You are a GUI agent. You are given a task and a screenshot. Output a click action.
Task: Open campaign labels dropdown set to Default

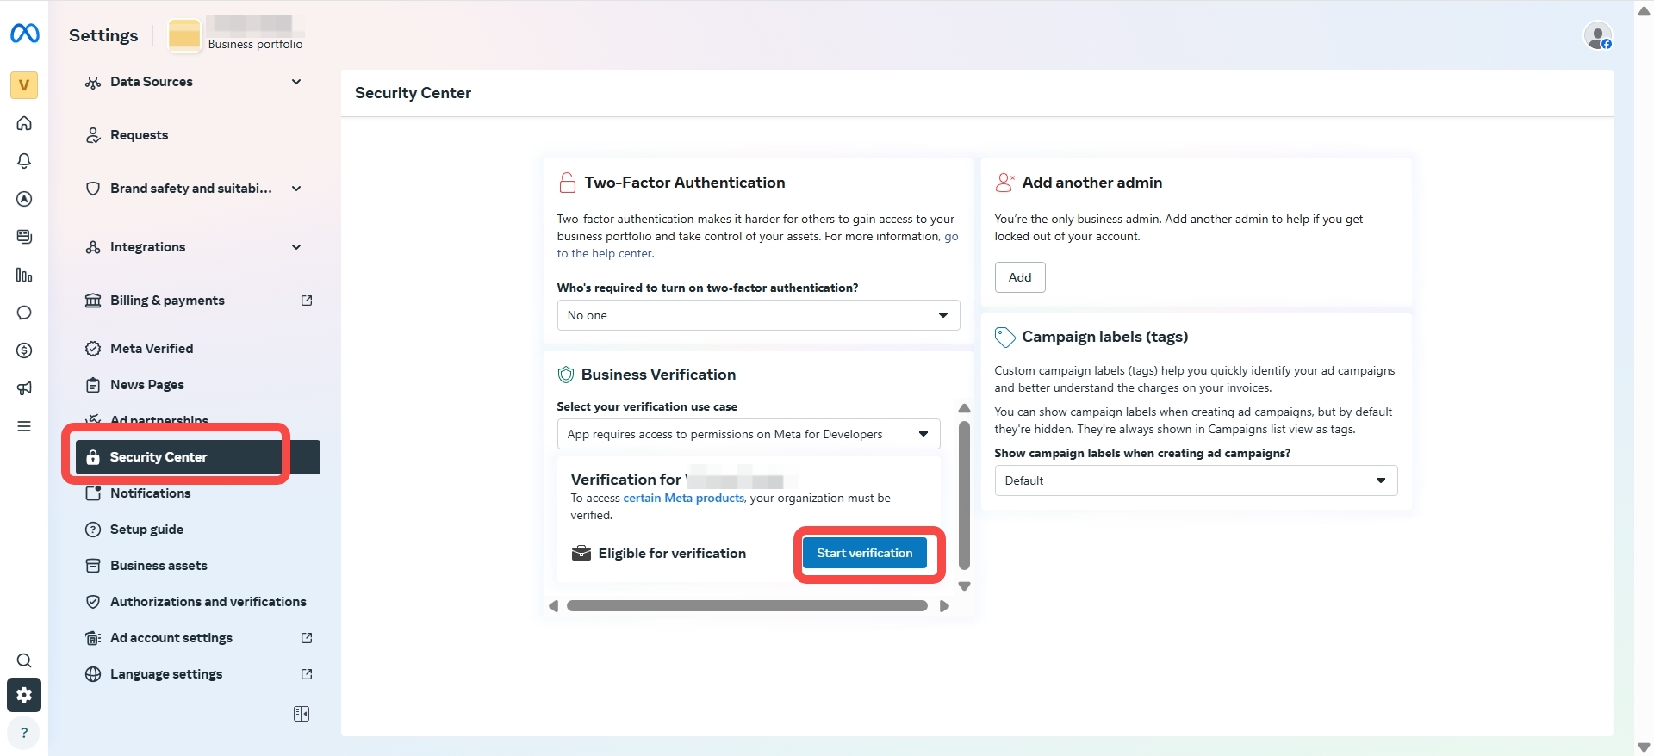[1195, 480]
